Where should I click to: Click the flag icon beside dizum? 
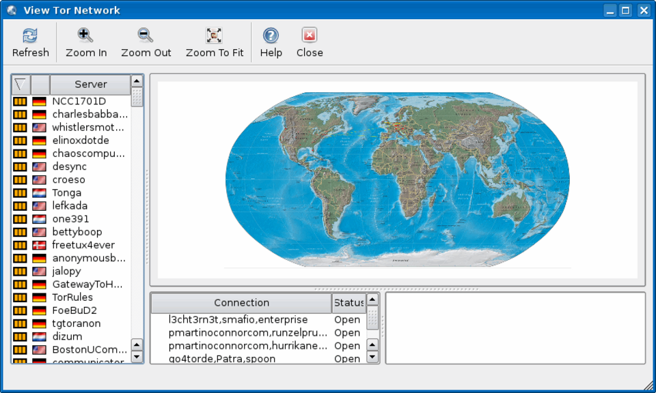click(x=39, y=336)
